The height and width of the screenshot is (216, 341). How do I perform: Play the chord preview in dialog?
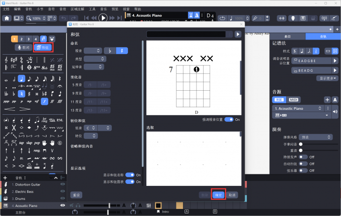tap(238, 34)
